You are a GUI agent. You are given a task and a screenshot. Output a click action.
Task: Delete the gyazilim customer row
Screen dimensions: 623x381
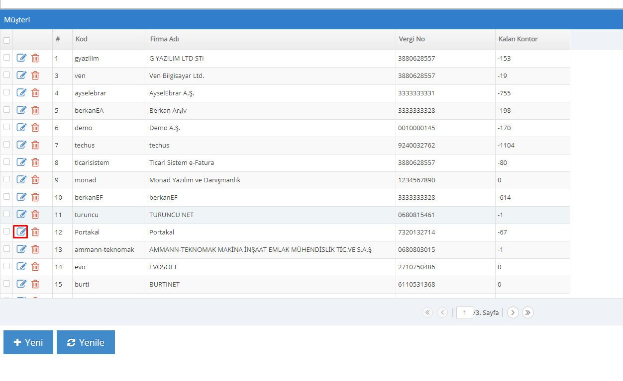click(x=35, y=58)
